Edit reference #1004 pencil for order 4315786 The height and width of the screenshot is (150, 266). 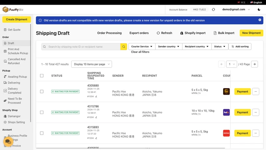pyautogui.click(x=96, y=117)
